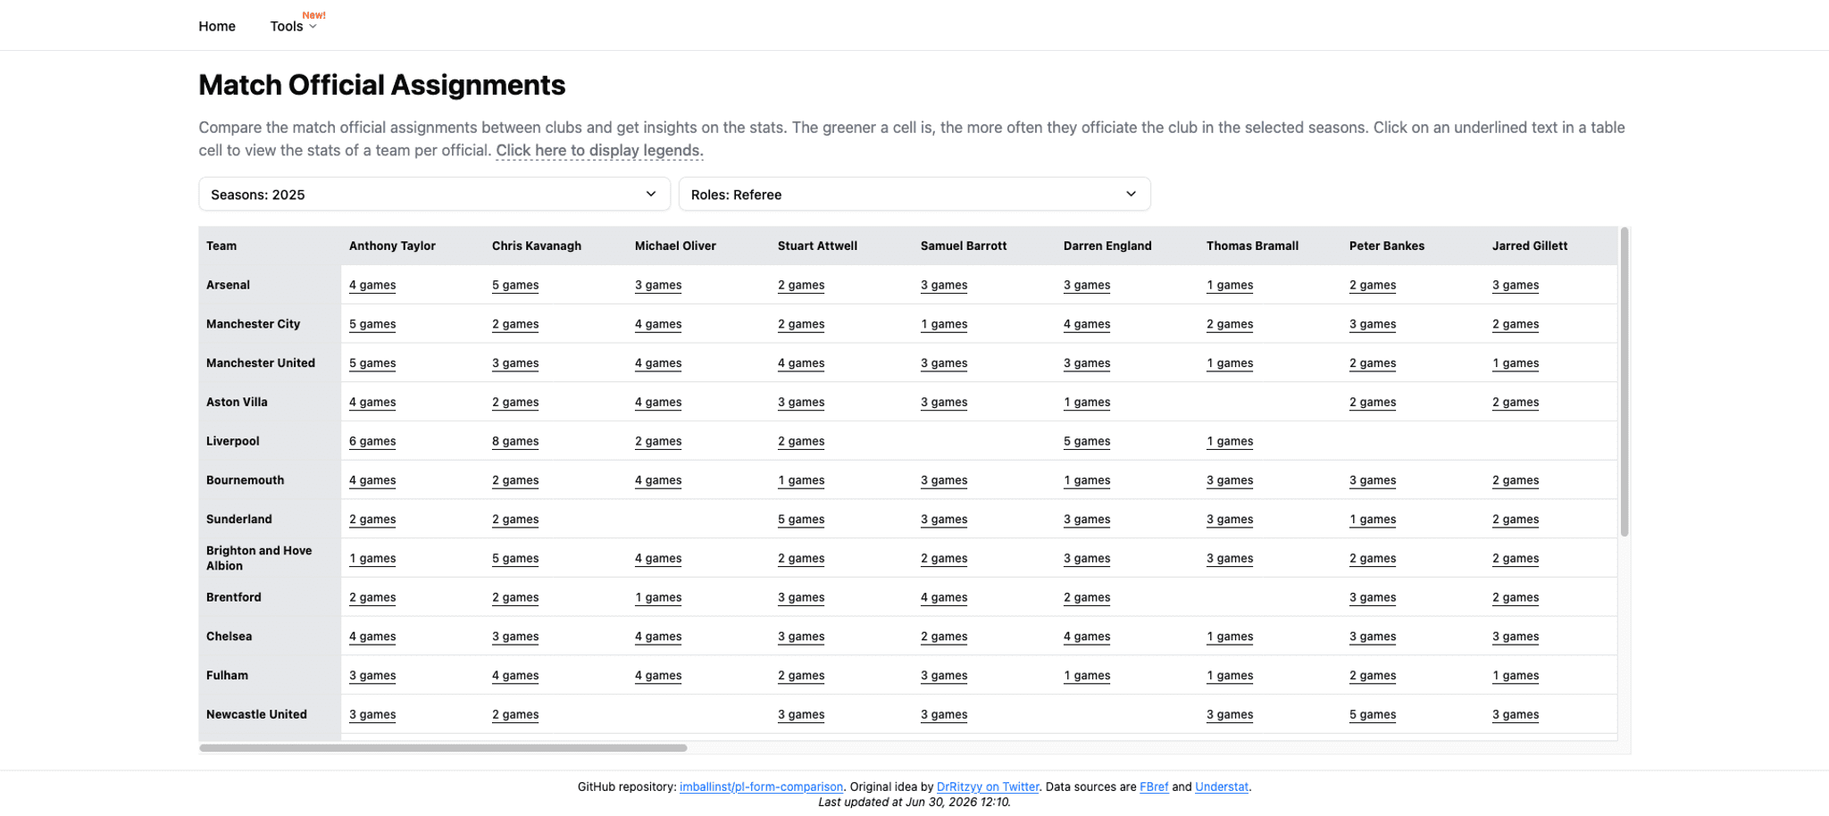1829x816 pixels.
Task: View Manchester United's games under Stuart Attwell
Action: click(801, 362)
